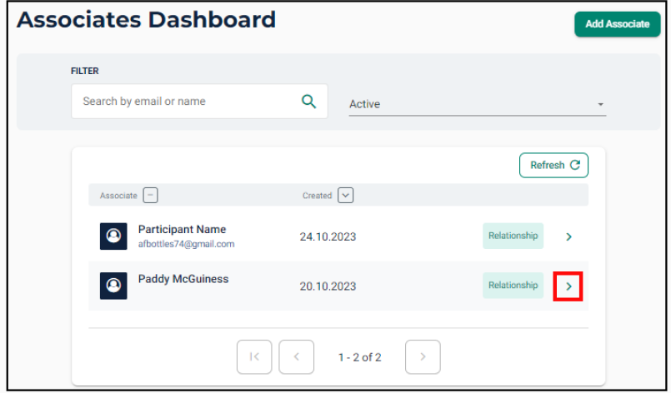The width and height of the screenshot is (671, 393).
Task: Click the 1 - 2 of 2 pagination text
Action: (x=359, y=357)
